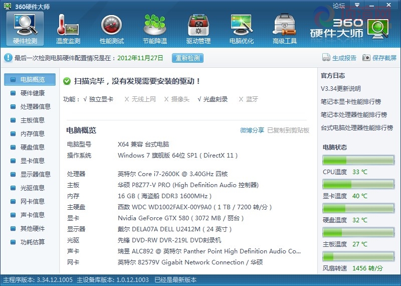401x286 pixels.
Task: Click the memory value 16 GB 海盗船 DDR3
Action: point(165,196)
